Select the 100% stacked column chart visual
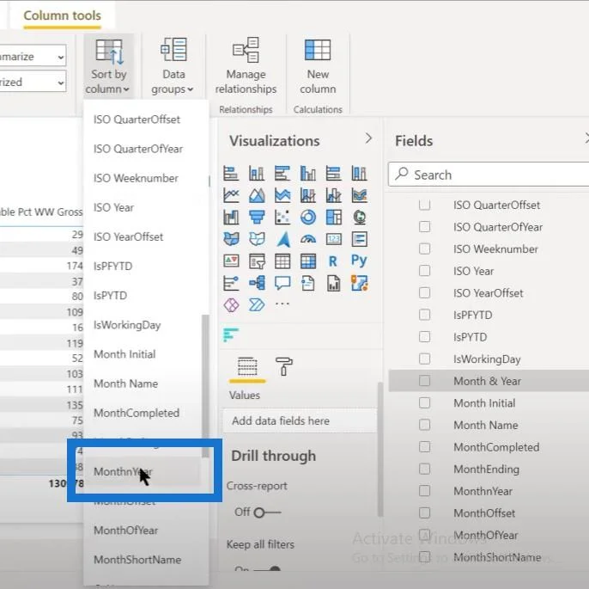 tap(359, 174)
